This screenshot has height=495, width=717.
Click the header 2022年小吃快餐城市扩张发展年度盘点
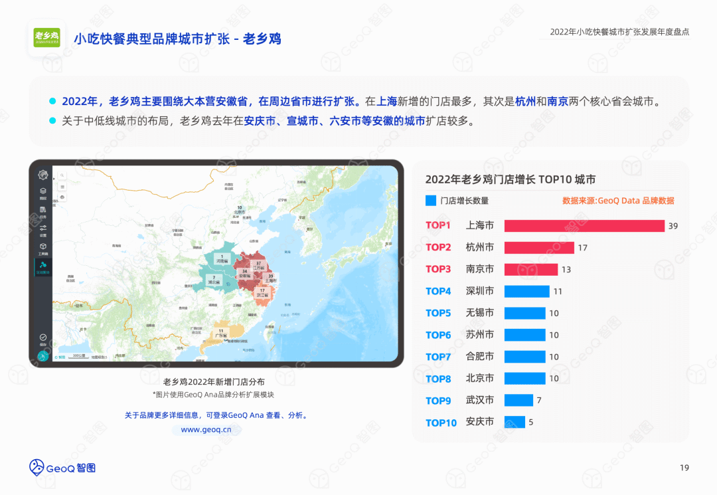tap(619, 32)
